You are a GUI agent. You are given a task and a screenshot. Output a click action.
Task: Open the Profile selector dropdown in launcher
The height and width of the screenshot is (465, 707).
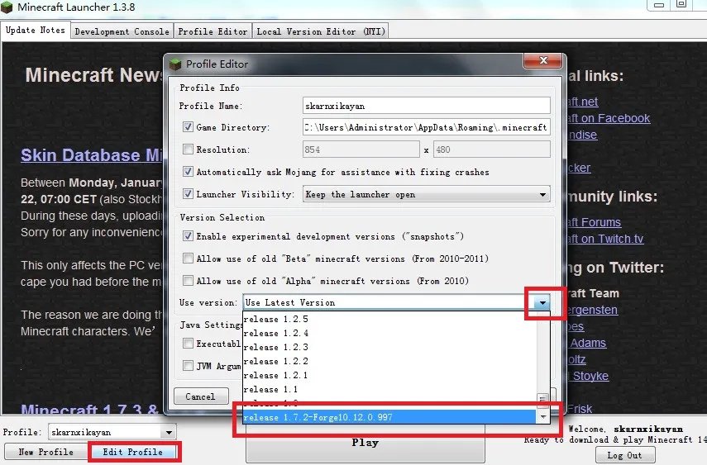coord(169,432)
